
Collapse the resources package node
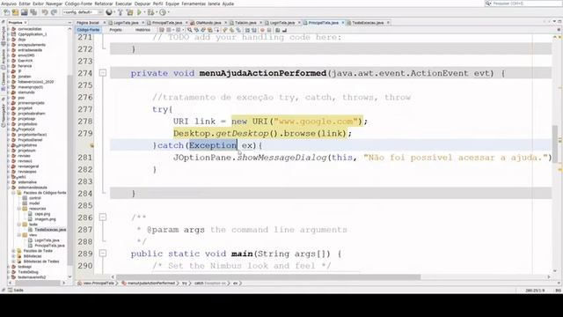click(x=19, y=209)
